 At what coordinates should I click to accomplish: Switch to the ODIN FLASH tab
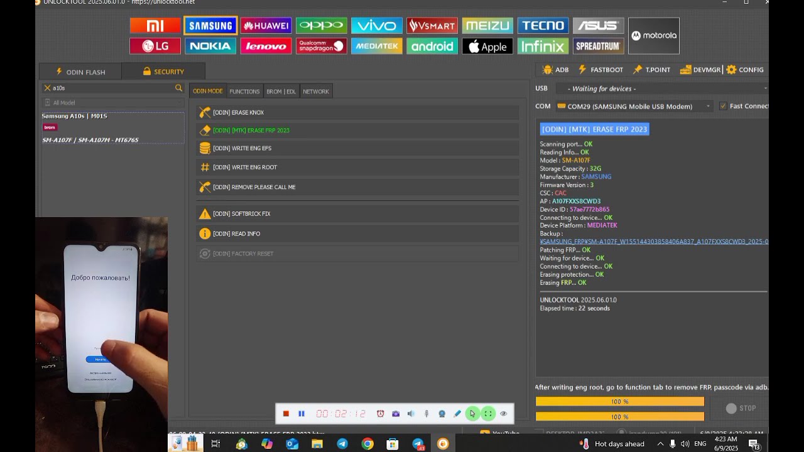click(80, 72)
